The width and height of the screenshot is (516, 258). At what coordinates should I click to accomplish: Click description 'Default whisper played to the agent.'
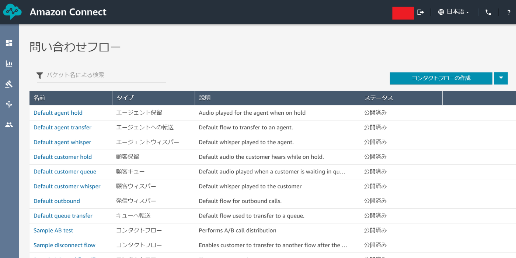246,142
